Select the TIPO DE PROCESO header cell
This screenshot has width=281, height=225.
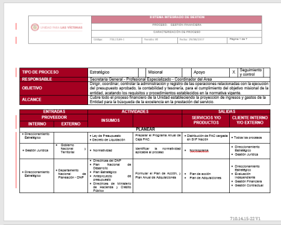(54, 72)
